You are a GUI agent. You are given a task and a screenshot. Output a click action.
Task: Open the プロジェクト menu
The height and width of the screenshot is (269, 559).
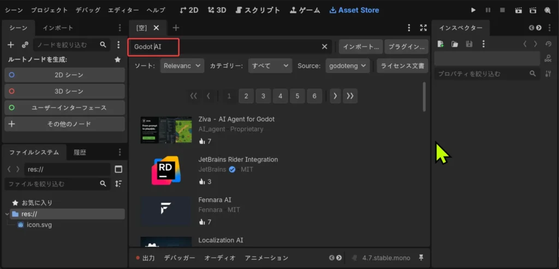pyautogui.click(x=49, y=10)
